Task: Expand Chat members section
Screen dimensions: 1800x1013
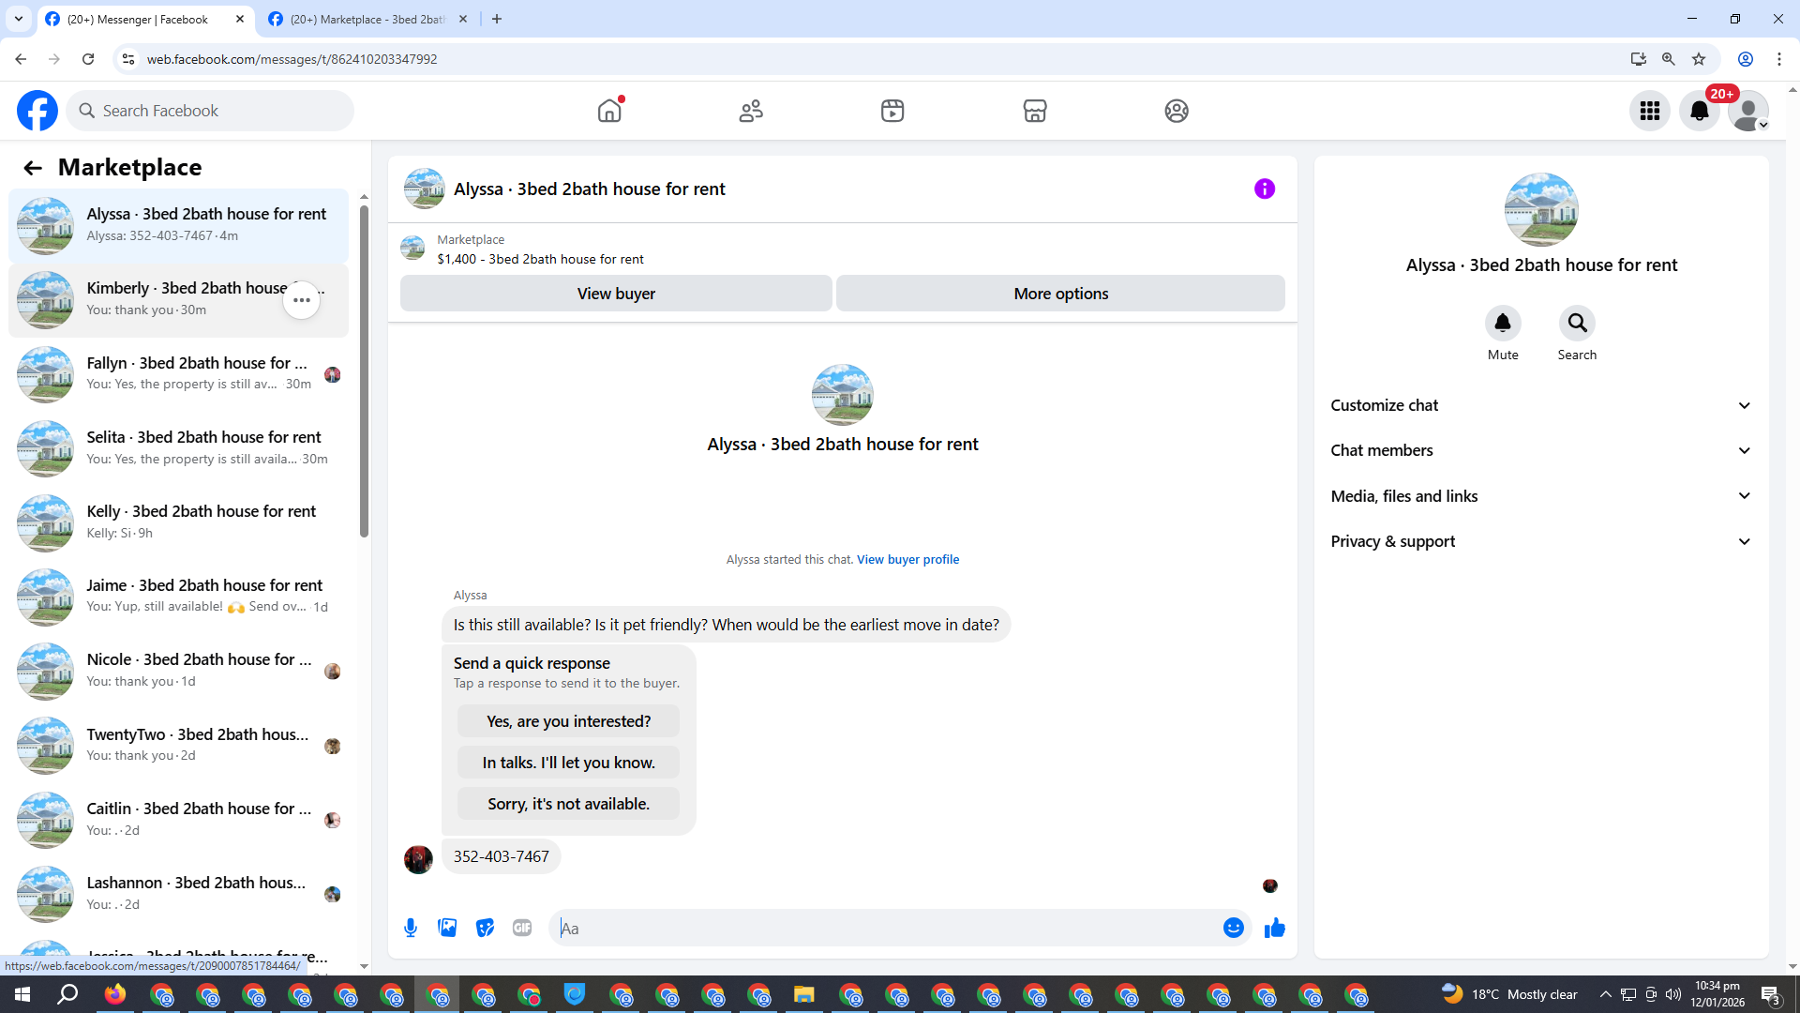Action: coord(1540,450)
